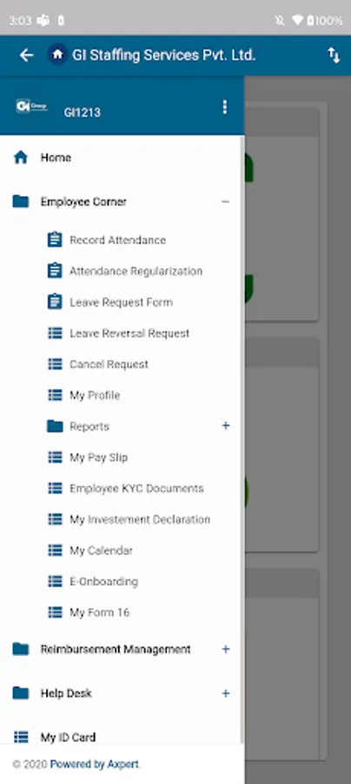The height and width of the screenshot is (784, 351).
Task: Open Attendance Regularization
Action: [136, 271]
